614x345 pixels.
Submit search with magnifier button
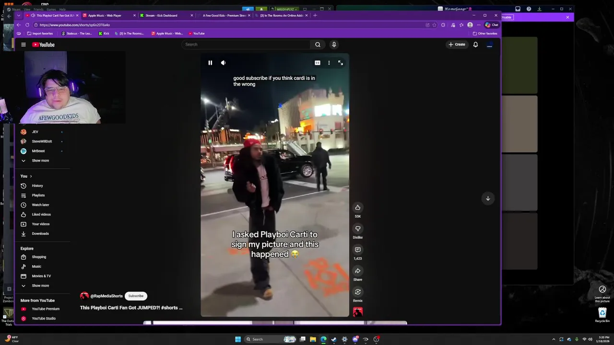click(x=318, y=45)
